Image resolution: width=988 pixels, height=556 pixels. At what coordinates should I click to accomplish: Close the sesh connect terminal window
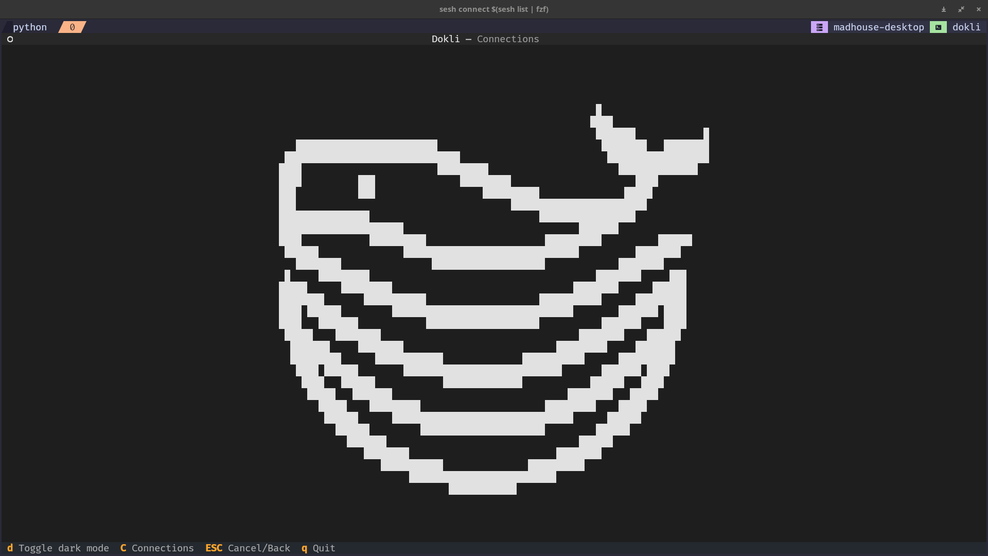click(979, 9)
